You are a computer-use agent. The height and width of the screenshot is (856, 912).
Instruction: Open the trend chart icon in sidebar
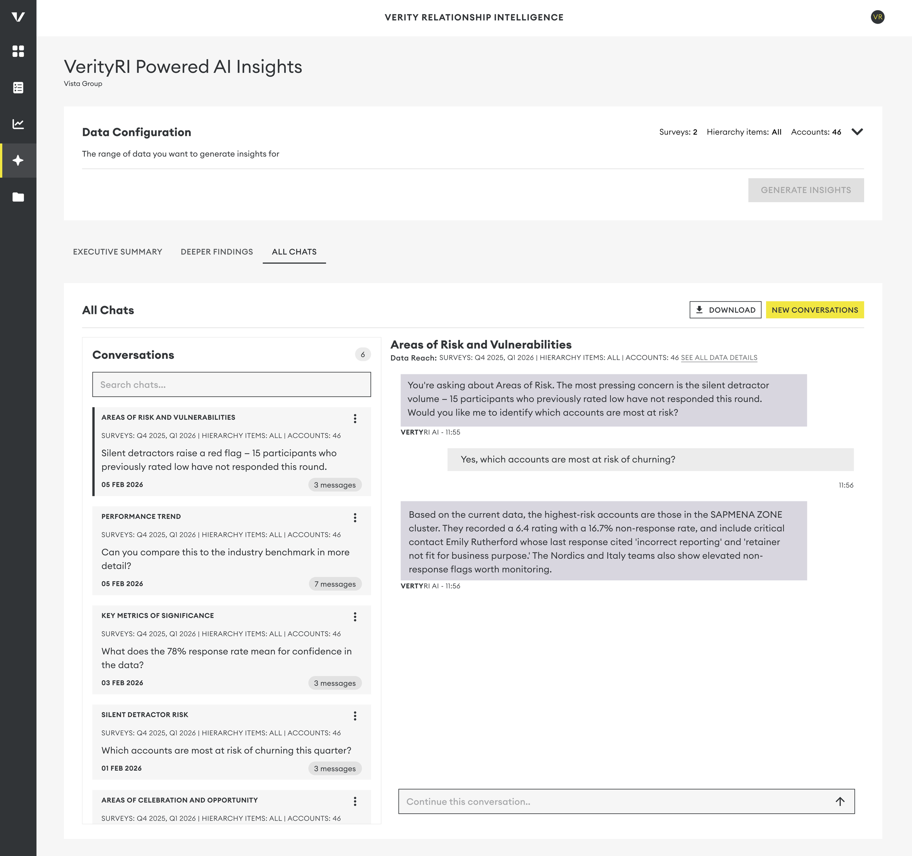click(x=18, y=124)
